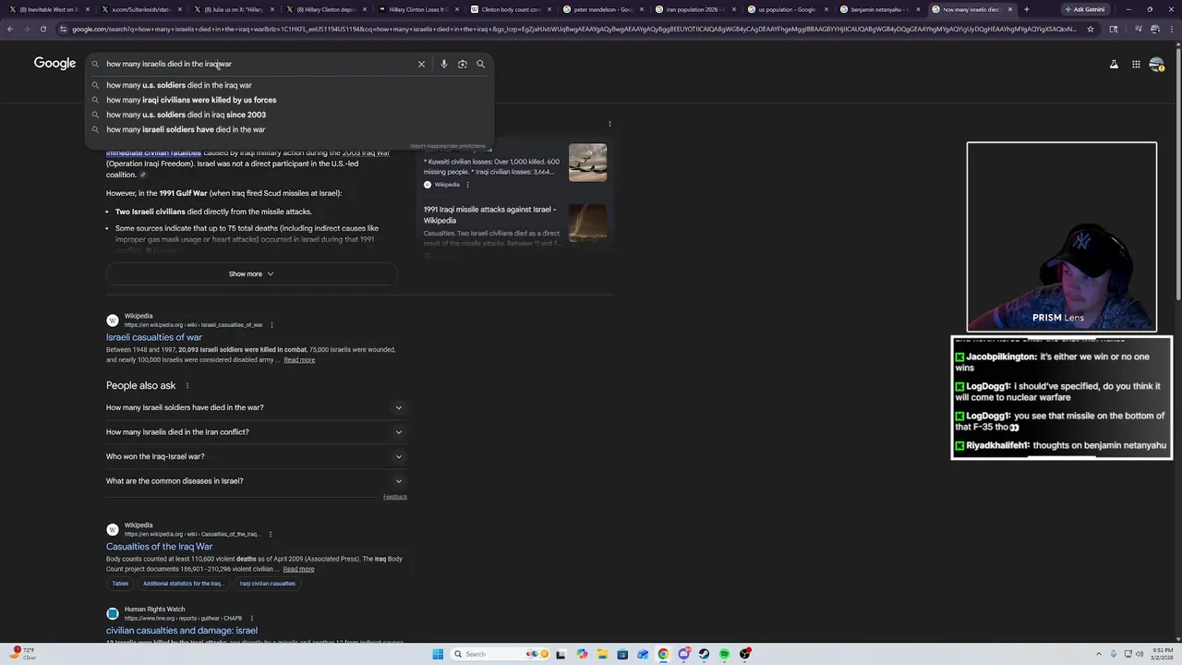Click inside the Google search text field
Screen dimensions: 1182x665
[x=259, y=64]
